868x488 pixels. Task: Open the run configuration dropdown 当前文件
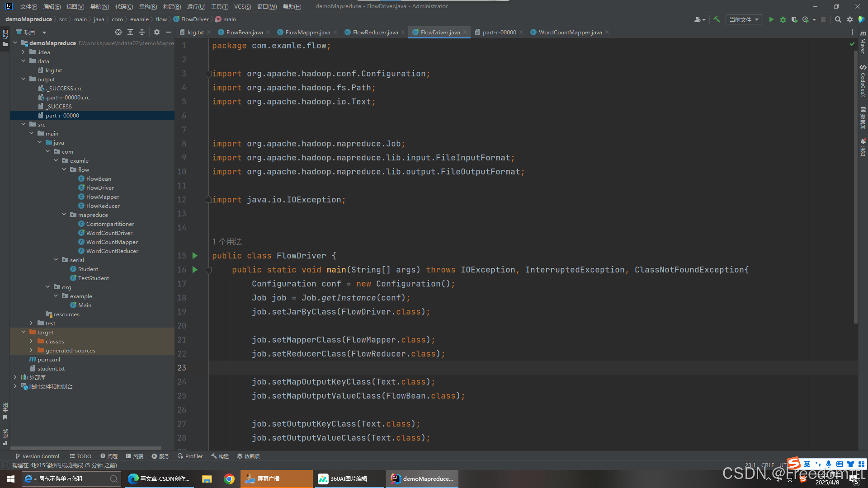744,19
